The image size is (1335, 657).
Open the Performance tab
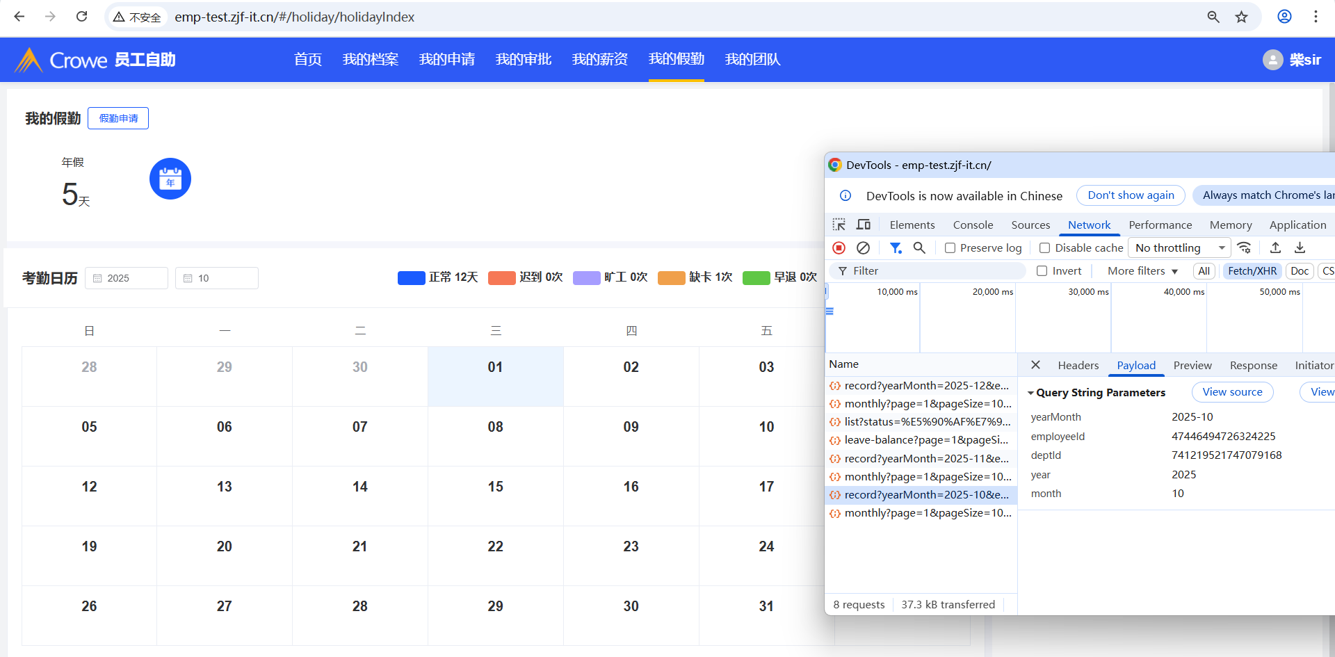[1160, 225]
